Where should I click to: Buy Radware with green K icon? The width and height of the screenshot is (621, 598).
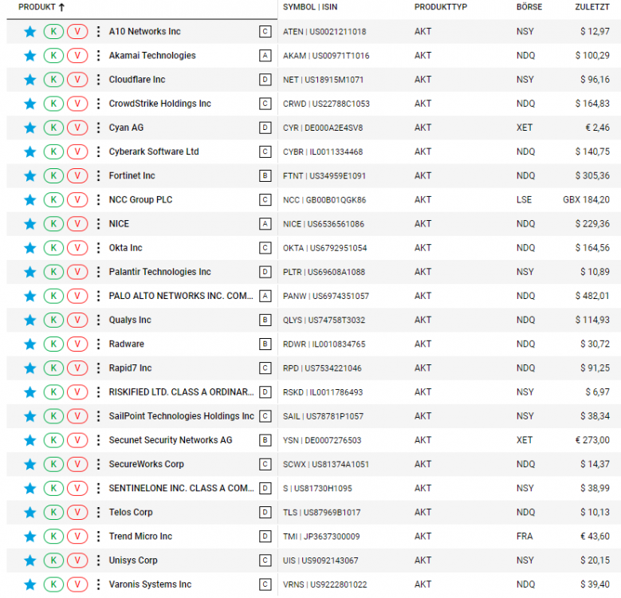(53, 344)
